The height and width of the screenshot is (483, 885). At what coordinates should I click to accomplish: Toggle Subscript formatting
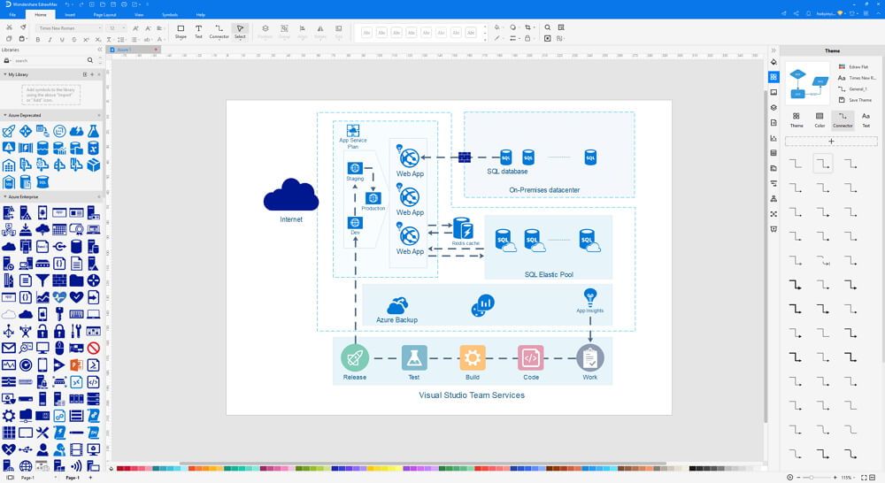click(98, 40)
